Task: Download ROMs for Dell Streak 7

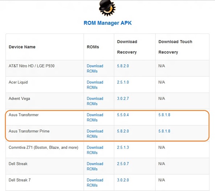Action: point(95,183)
